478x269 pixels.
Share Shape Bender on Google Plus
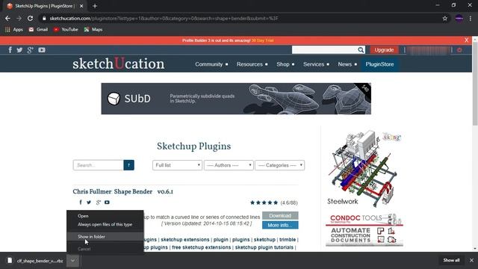(x=98, y=202)
